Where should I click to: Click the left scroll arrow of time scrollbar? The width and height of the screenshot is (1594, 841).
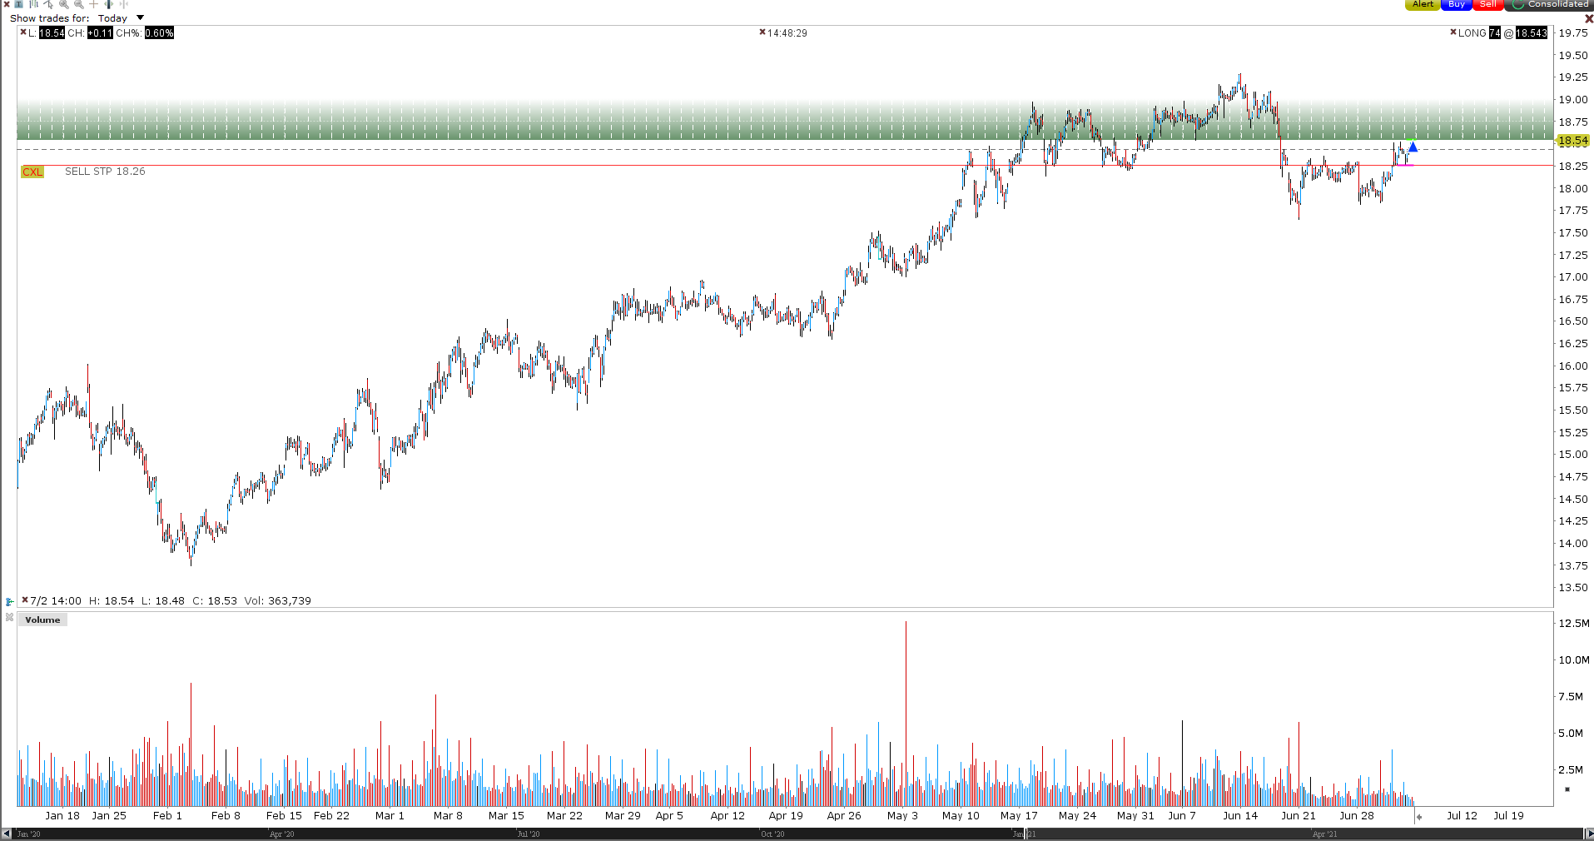[x=6, y=834]
